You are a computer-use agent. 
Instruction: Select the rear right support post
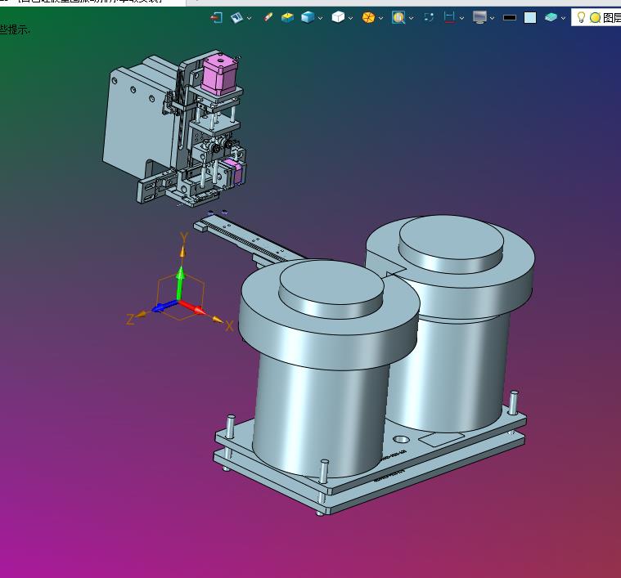(513, 403)
